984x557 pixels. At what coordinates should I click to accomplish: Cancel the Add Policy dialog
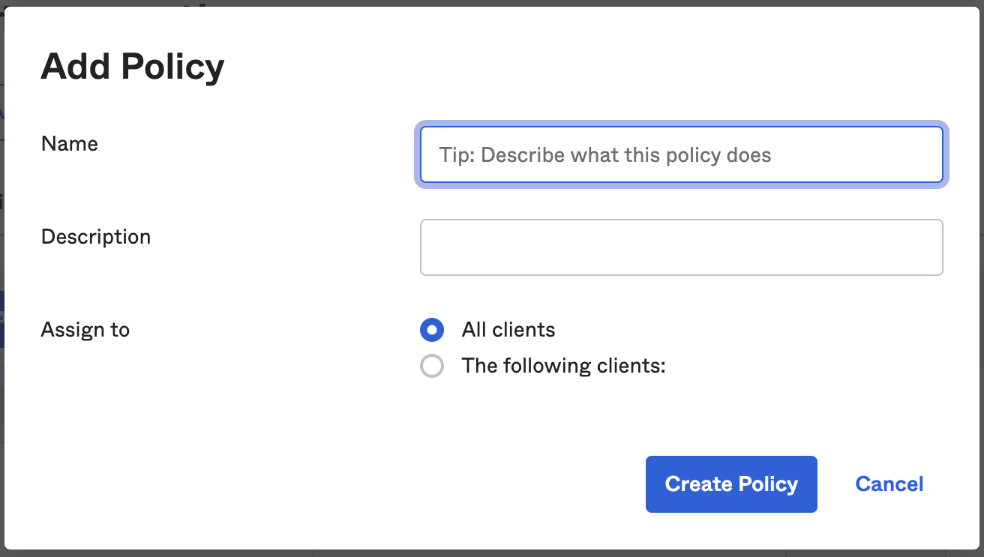point(889,484)
